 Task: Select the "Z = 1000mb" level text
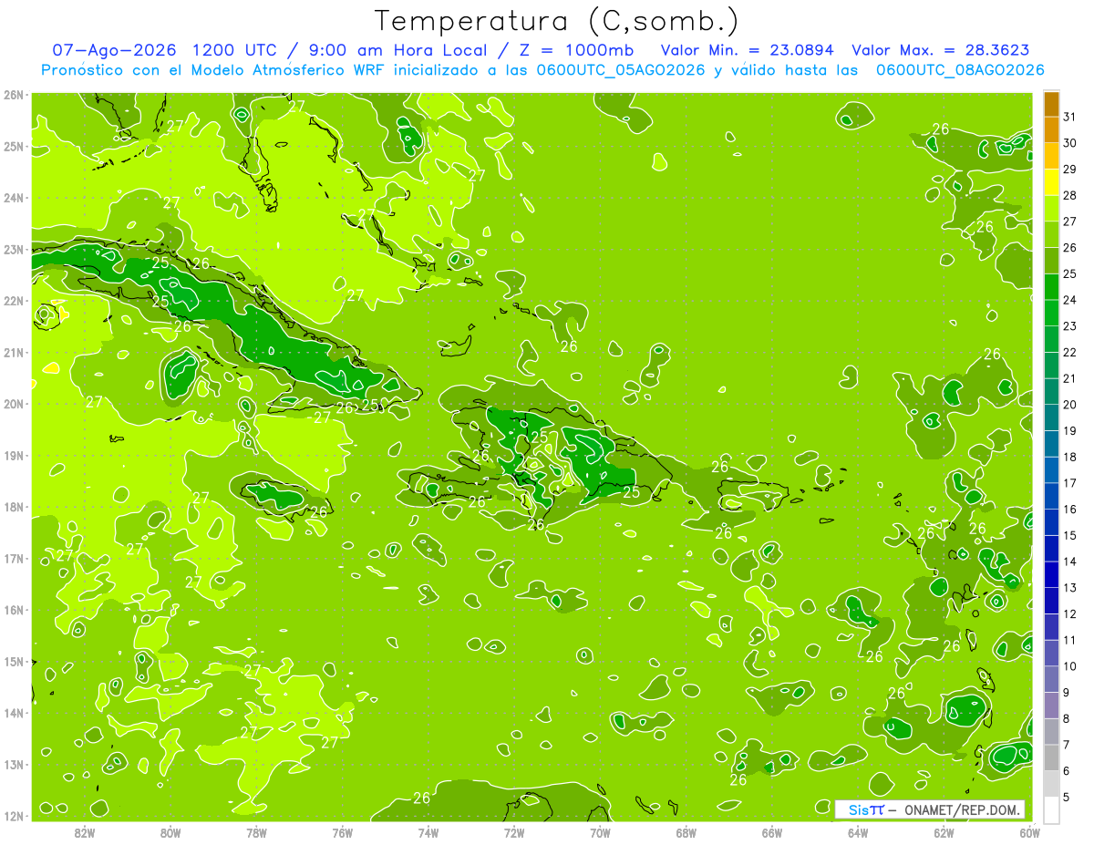[x=574, y=50]
